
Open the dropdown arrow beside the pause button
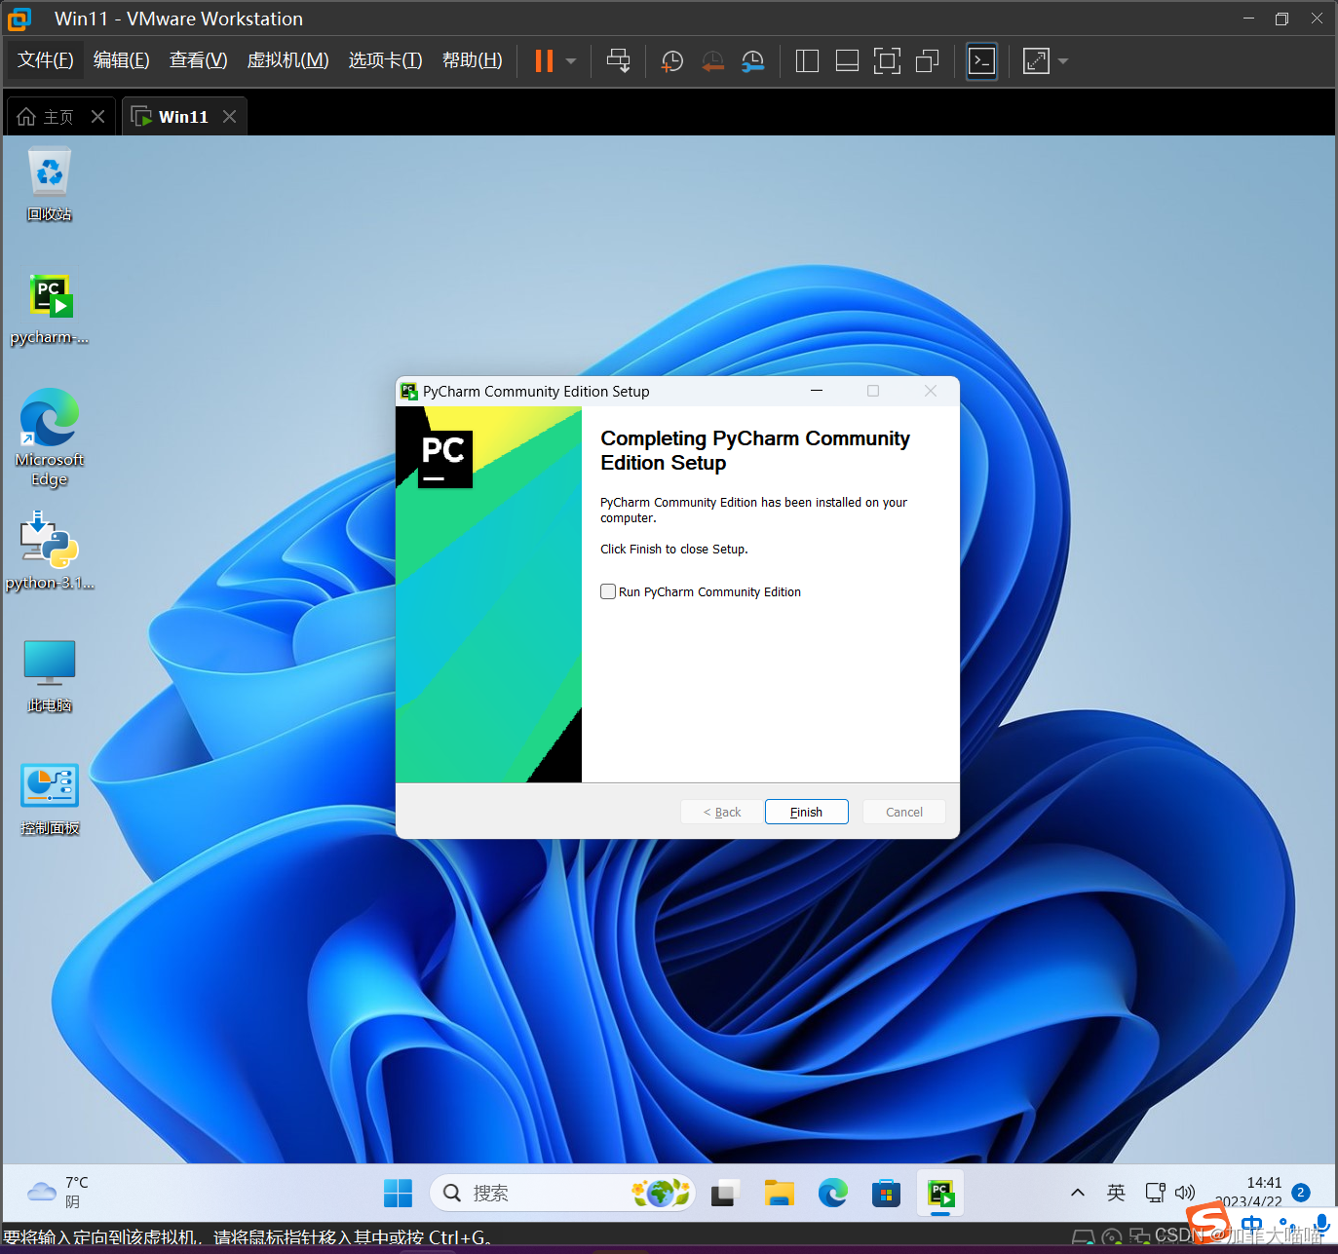pyautogui.click(x=571, y=61)
